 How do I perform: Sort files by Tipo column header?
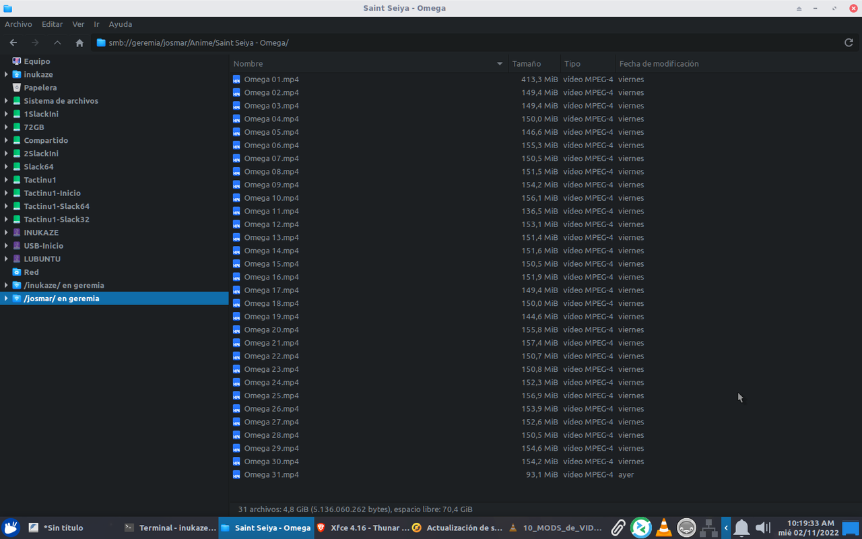(588, 64)
